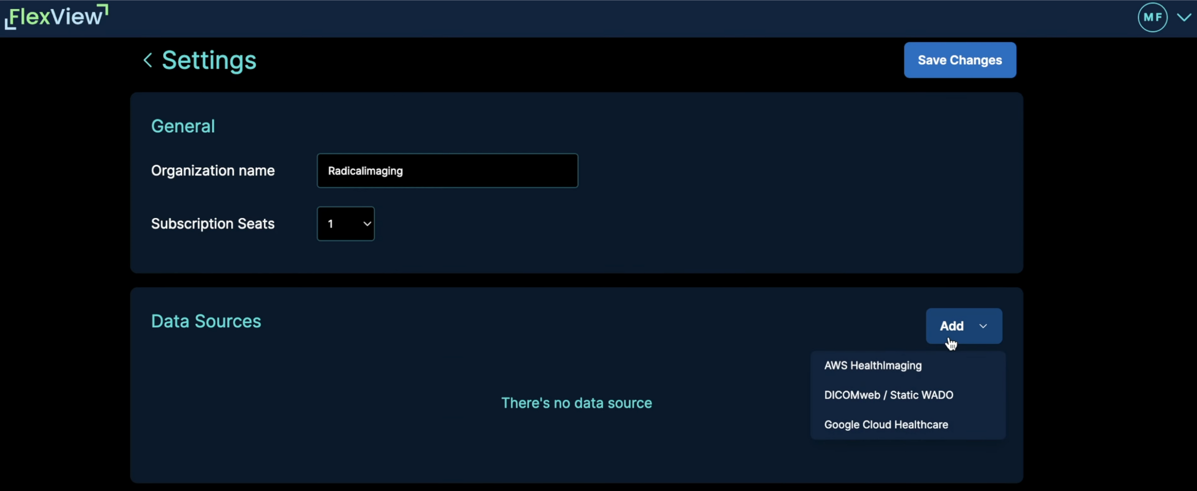The width and height of the screenshot is (1197, 491).
Task: Open the MF user avatar
Action: click(x=1152, y=17)
